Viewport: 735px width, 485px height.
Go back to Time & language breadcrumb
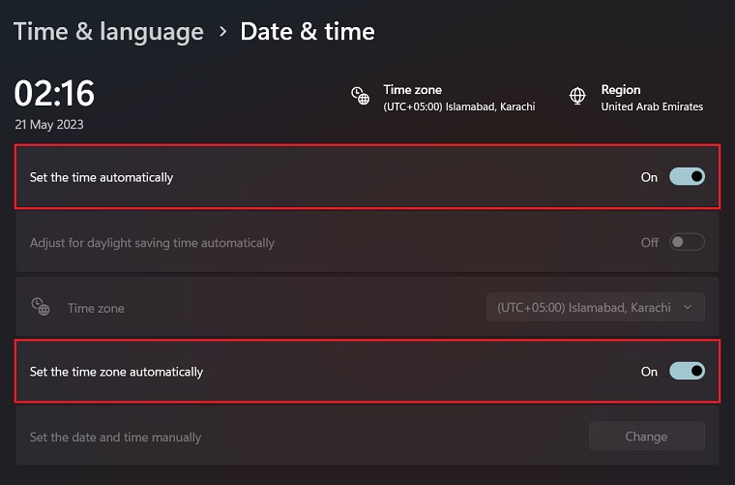pos(108,31)
